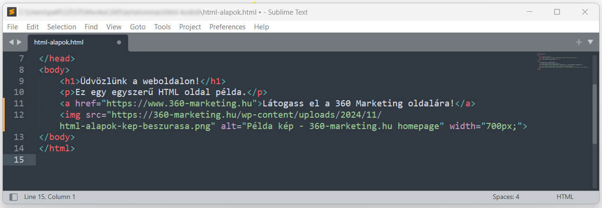Image resolution: width=602 pixels, height=208 pixels.
Task: Open the Tools menu
Action: (x=162, y=26)
